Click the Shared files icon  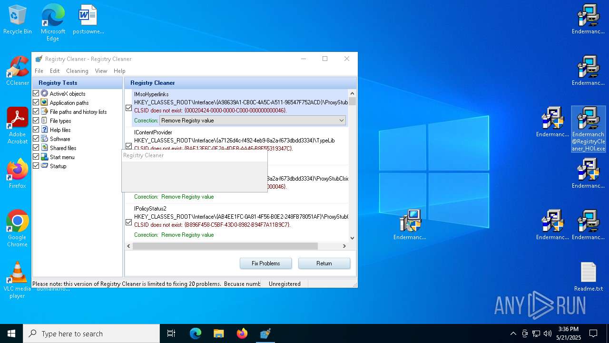click(x=44, y=148)
